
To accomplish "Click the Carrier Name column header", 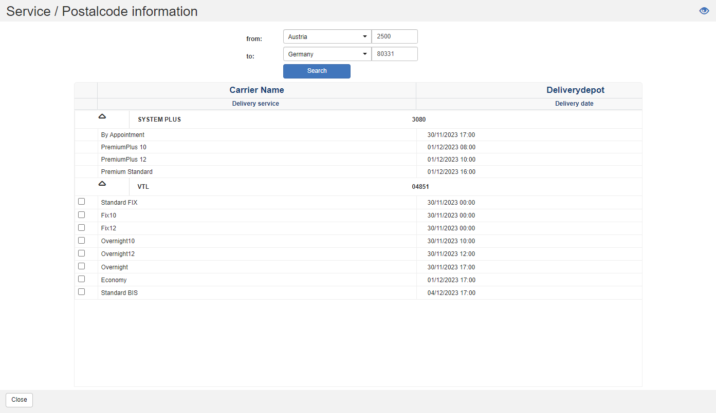I will (256, 90).
